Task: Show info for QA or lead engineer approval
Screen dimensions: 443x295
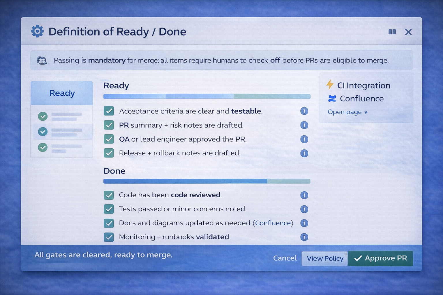Action: [x=304, y=139]
